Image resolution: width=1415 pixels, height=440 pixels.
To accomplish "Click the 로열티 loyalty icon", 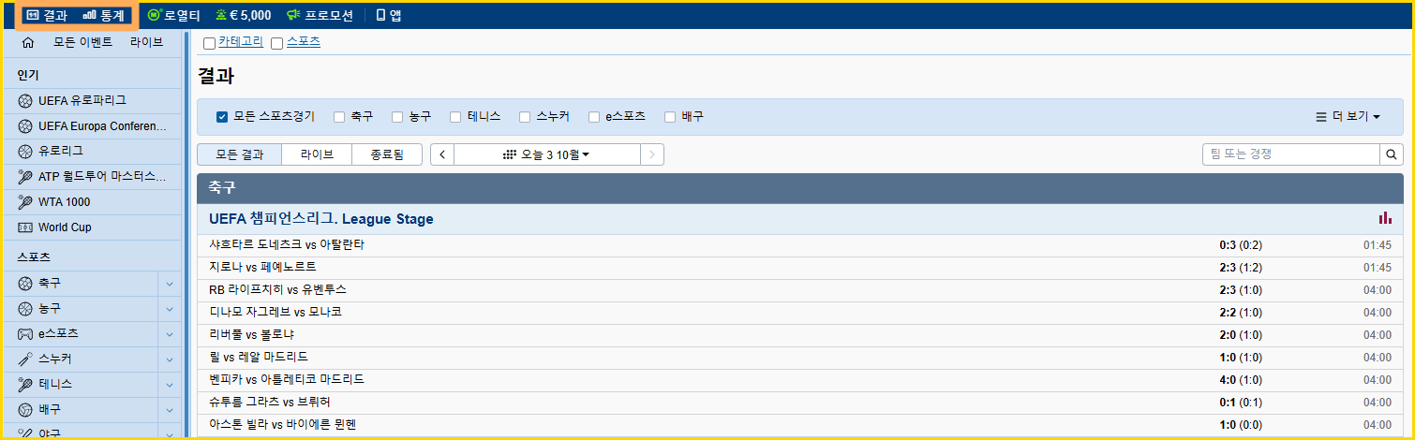I will coord(154,15).
